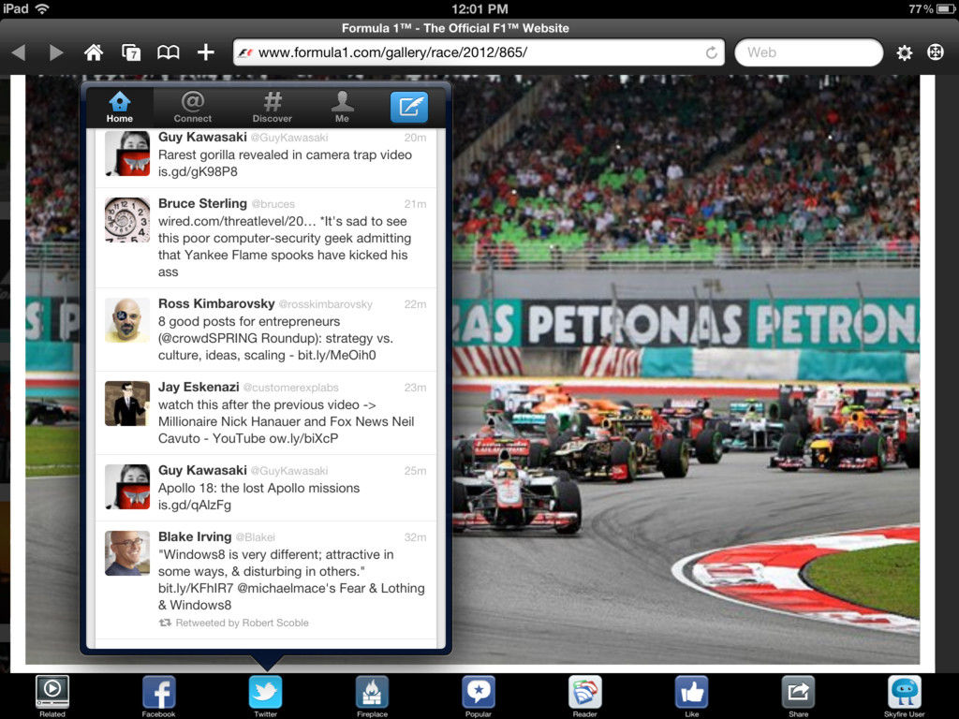Open the tabs overview icon
The height and width of the screenshot is (719, 959).
coord(131,52)
